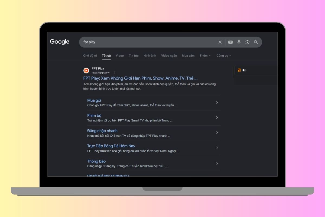Open the FPT Play main result title
Image resolution: width=325 pixels, height=217 pixels.
click(140, 78)
